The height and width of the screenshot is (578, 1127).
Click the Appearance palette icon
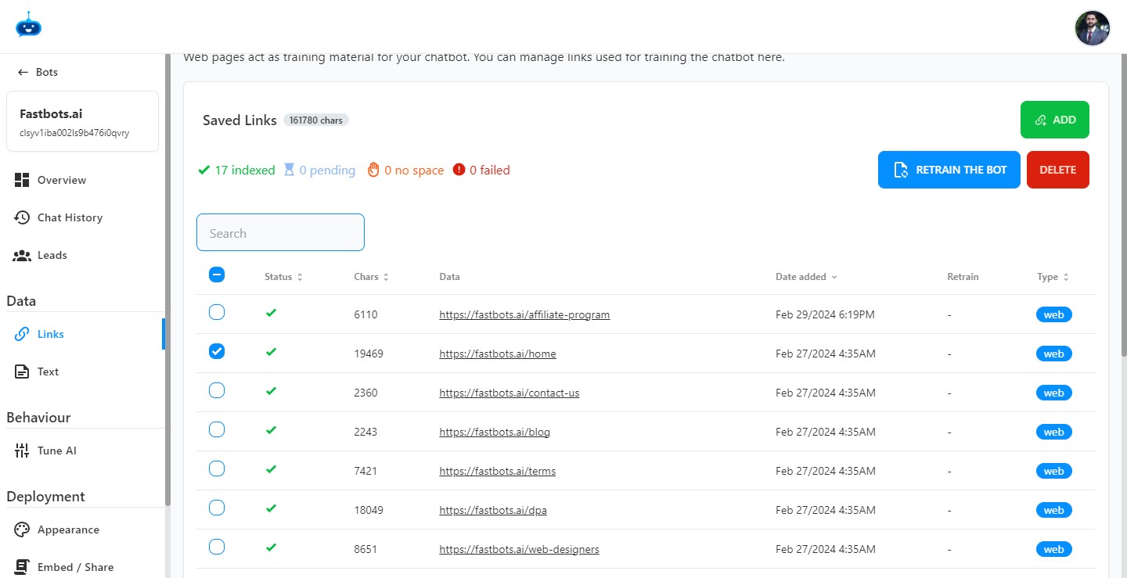click(x=22, y=530)
